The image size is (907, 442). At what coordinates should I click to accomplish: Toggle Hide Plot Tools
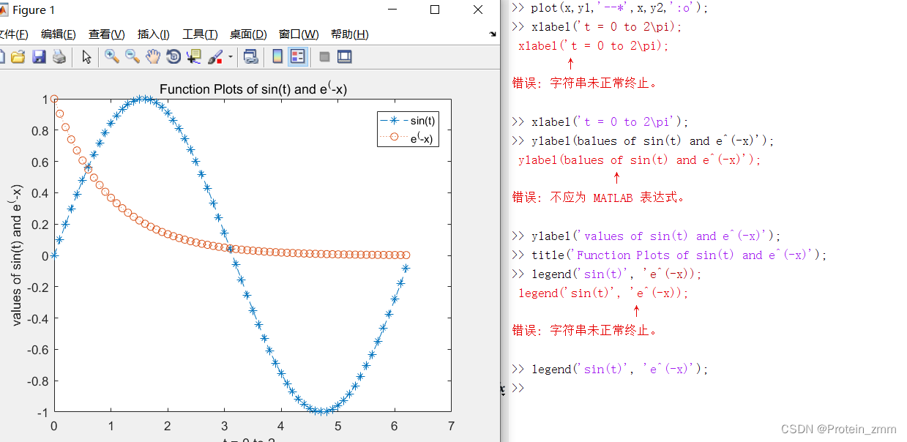coord(325,56)
